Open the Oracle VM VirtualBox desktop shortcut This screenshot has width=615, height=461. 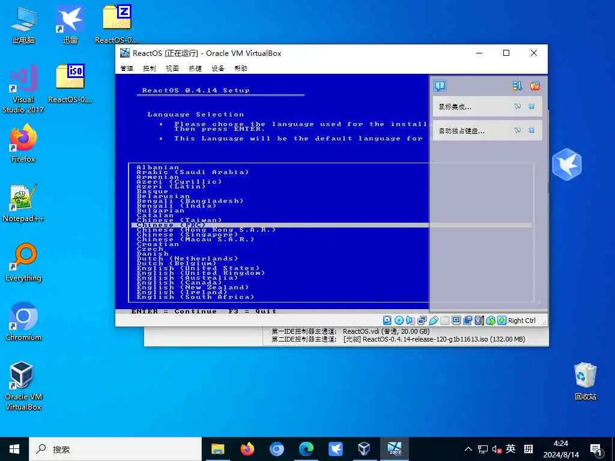click(23, 386)
